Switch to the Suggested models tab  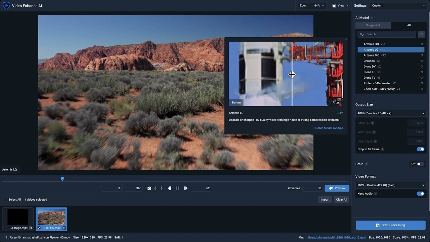pos(373,25)
